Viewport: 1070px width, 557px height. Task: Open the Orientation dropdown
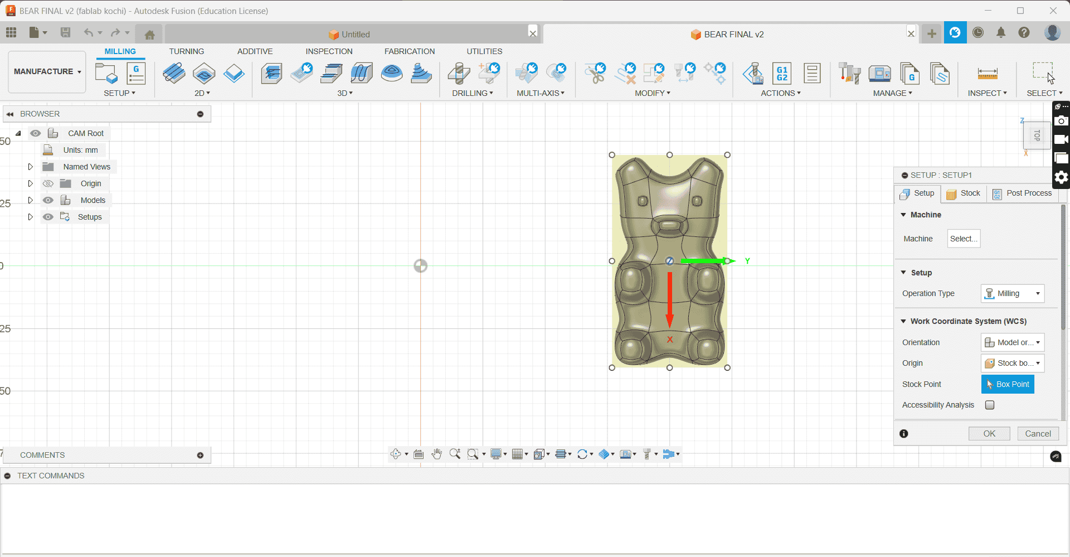pyautogui.click(x=1013, y=342)
